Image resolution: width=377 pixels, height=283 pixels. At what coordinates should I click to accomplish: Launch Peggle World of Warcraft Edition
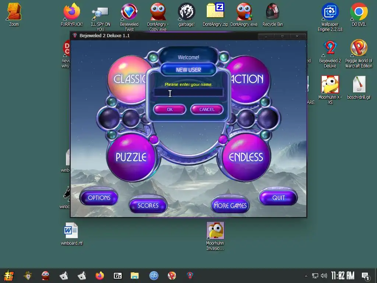point(359,54)
